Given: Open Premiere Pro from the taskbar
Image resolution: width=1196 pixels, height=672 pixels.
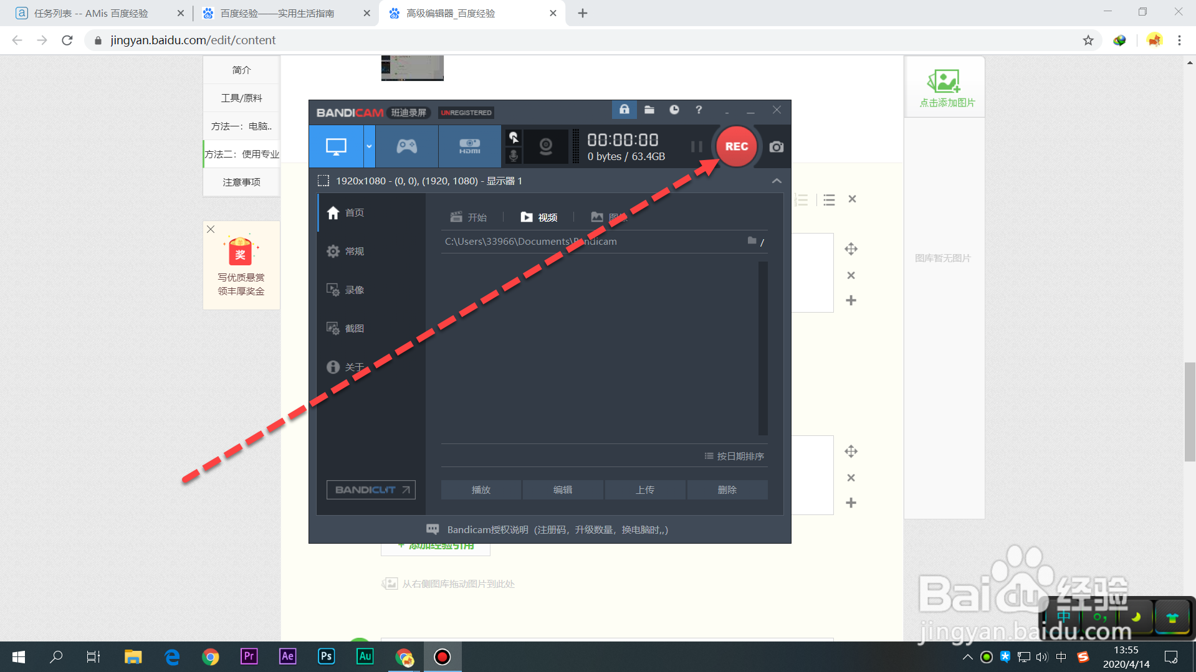Looking at the screenshot, I should 249,656.
